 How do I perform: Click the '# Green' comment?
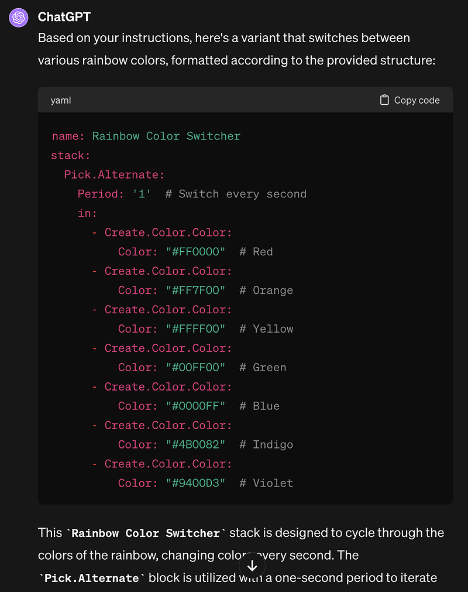263,367
